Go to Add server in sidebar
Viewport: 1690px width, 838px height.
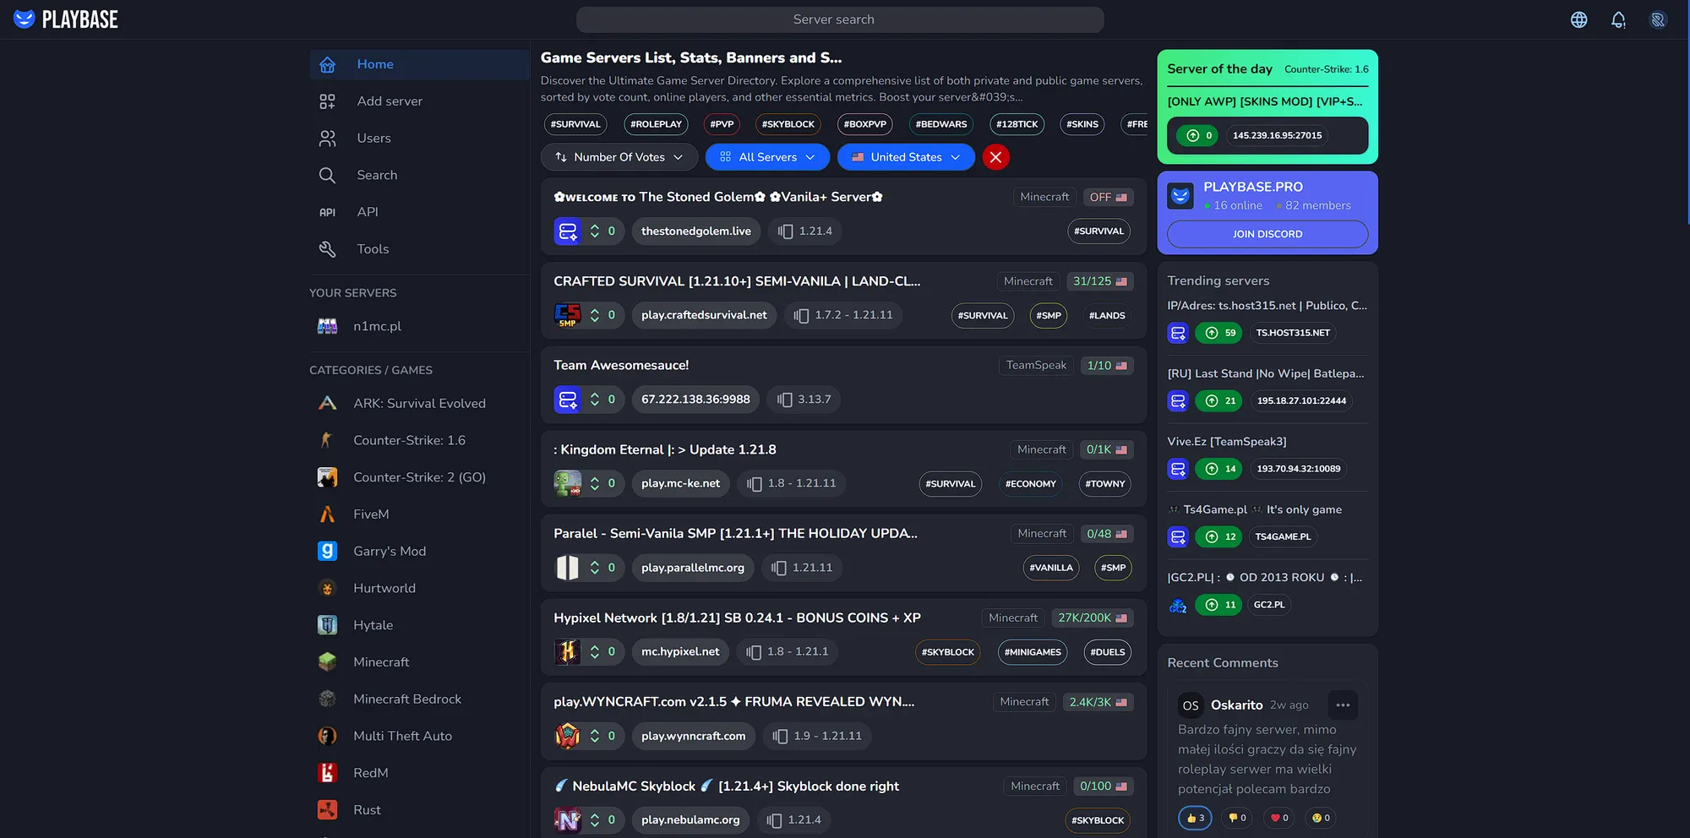[x=389, y=101]
